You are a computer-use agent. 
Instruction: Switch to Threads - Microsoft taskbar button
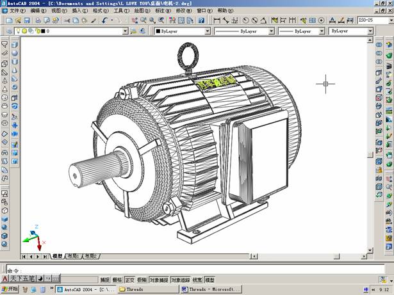211,289
